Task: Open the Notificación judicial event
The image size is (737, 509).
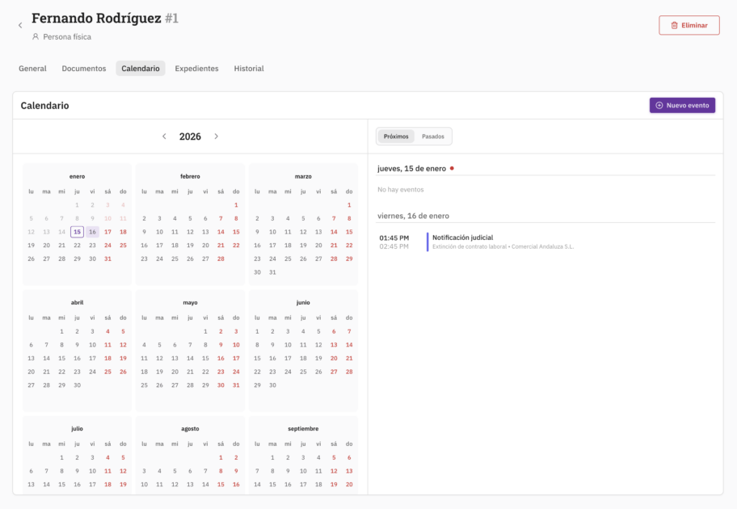Action: coord(463,238)
